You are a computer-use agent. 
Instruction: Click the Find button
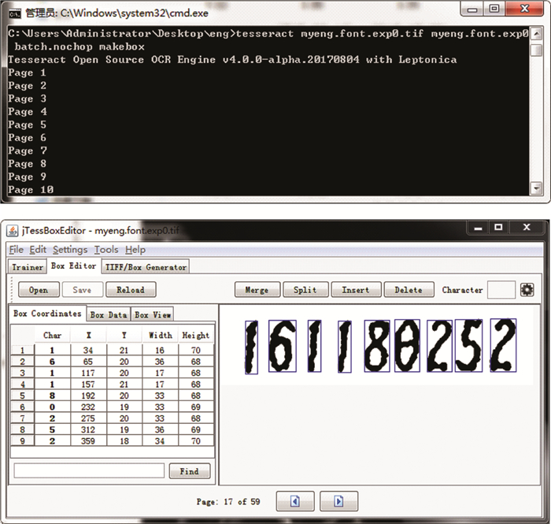[x=189, y=471]
